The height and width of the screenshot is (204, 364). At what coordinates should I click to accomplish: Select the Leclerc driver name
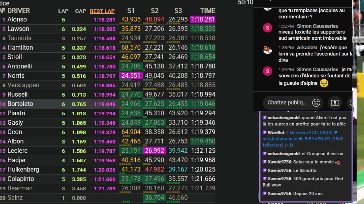[x=17, y=150]
